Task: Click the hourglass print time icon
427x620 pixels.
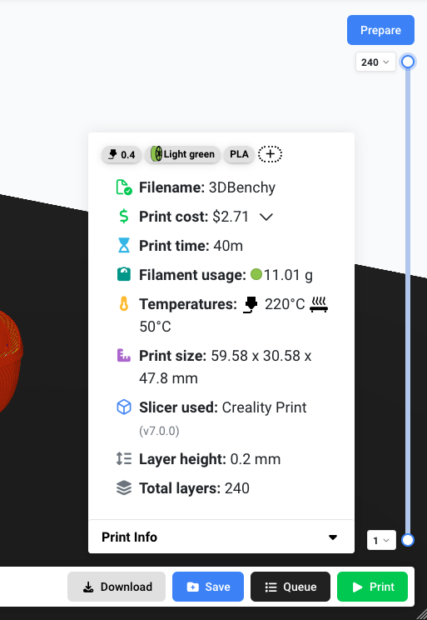Action: pyautogui.click(x=124, y=246)
